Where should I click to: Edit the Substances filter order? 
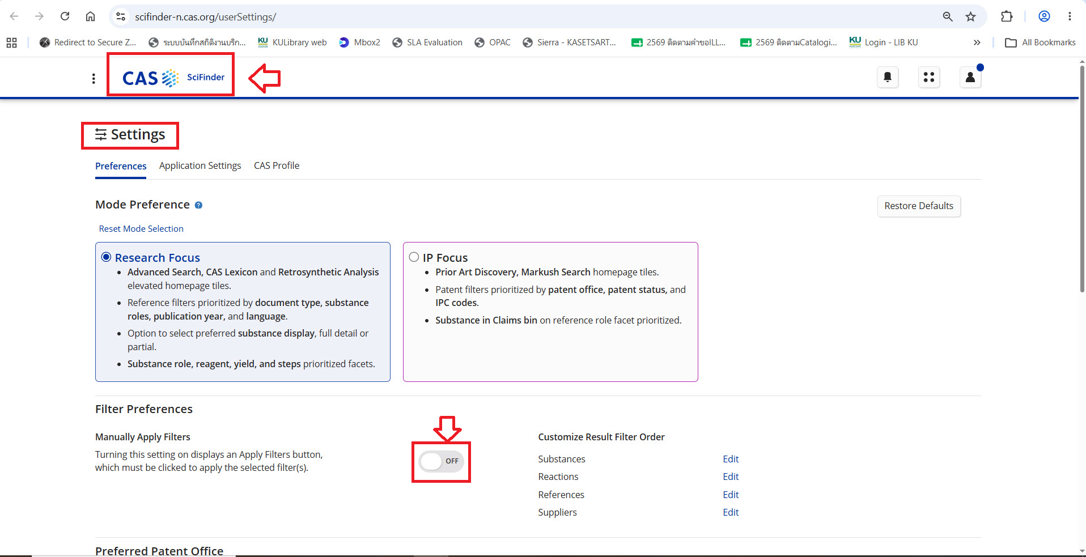(731, 459)
